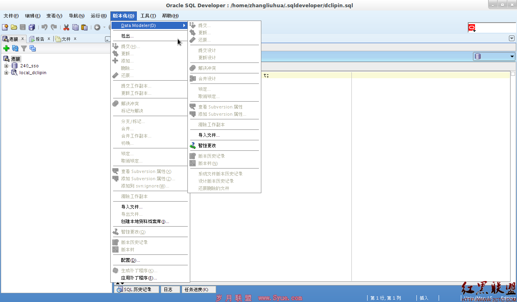Click the Save All toolbar icon

[32, 27]
